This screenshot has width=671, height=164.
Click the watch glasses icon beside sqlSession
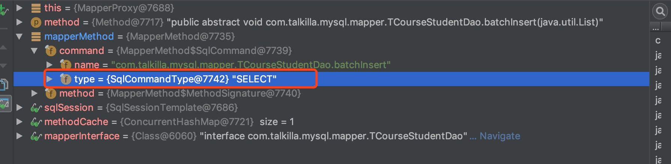click(x=36, y=108)
